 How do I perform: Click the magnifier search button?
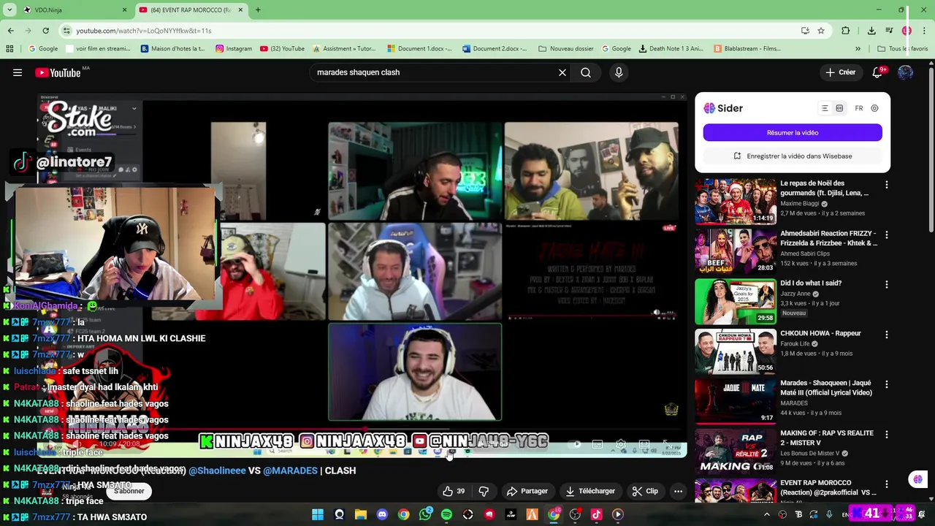(586, 72)
